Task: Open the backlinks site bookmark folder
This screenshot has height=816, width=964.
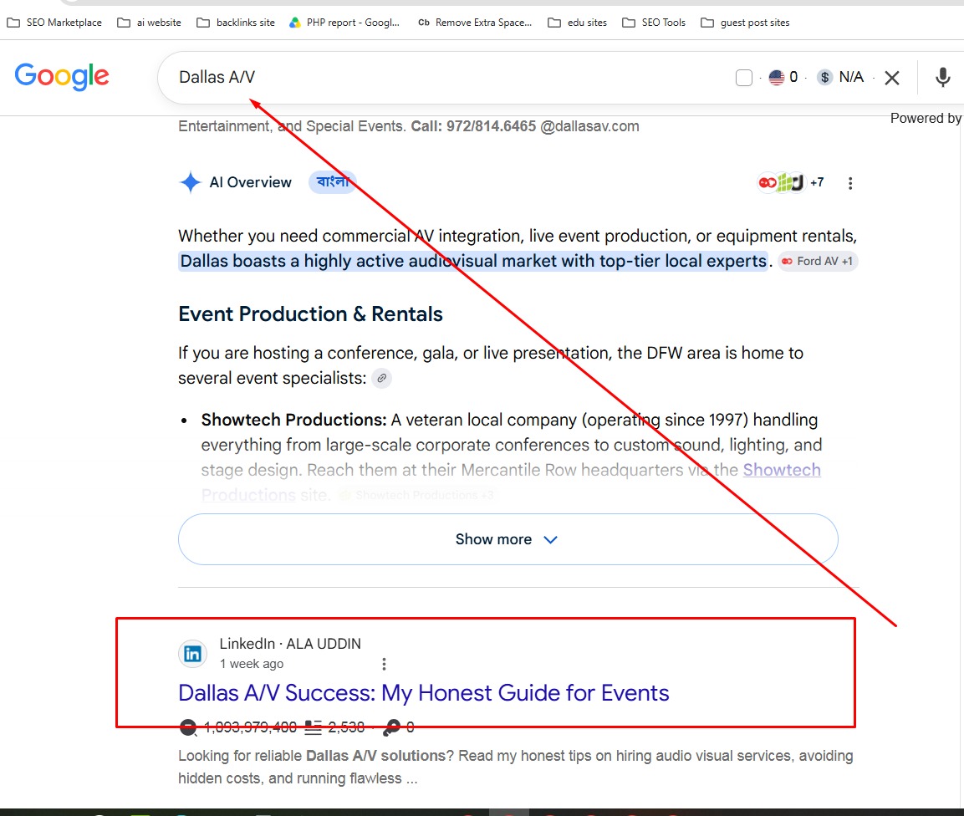Action: point(236,23)
